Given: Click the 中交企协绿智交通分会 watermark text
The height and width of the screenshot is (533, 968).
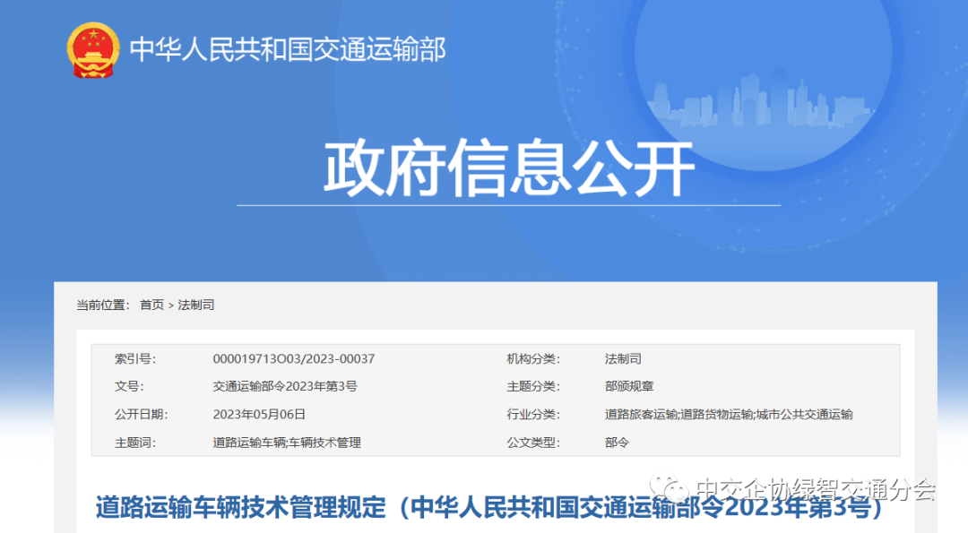Looking at the screenshot, I should (x=816, y=489).
